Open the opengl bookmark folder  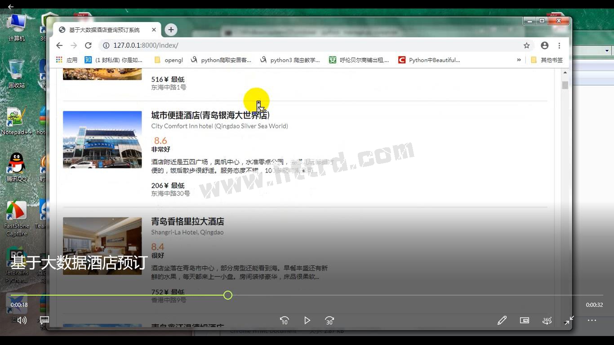pos(169,60)
